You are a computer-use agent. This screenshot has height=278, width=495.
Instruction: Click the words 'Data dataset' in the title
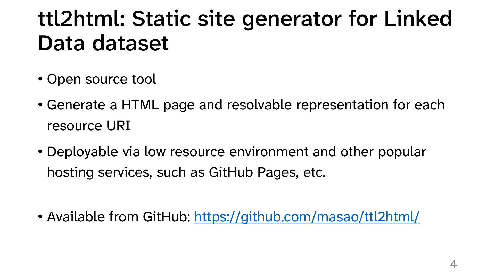point(103,43)
